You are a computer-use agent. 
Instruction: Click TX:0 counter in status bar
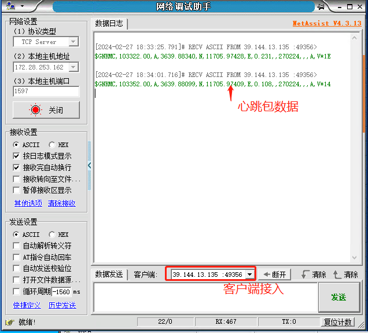point(289,322)
